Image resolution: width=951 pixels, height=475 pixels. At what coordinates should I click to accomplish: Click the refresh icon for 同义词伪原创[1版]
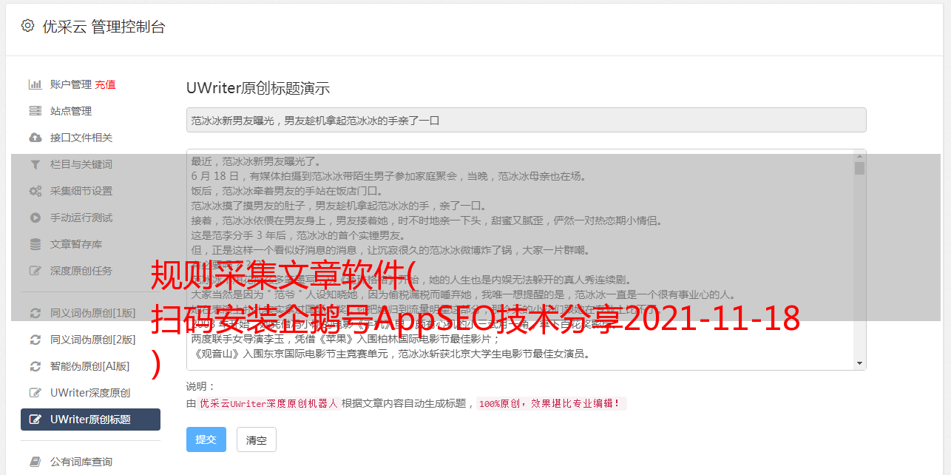click(35, 313)
